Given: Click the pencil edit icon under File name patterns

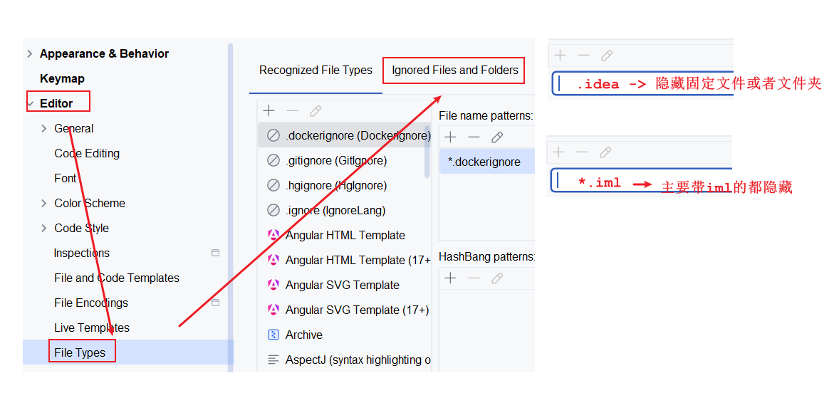Looking at the screenshot, I should coord(497,137).
